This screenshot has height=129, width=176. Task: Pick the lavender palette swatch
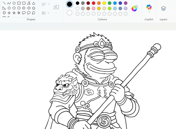coord(126,9)
